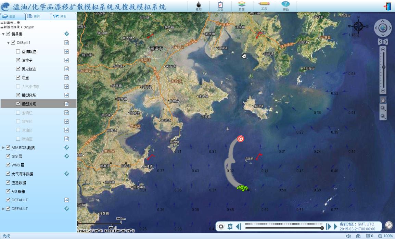The image size is (395, 239).
Task: Collapse the OilSpill1 tree node
Action: click(9, 43)
